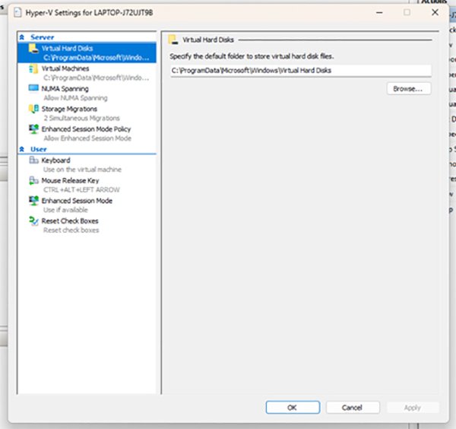Click the Mouse Release Key icon
Screen dimensions: 456x429
point(33,181)
